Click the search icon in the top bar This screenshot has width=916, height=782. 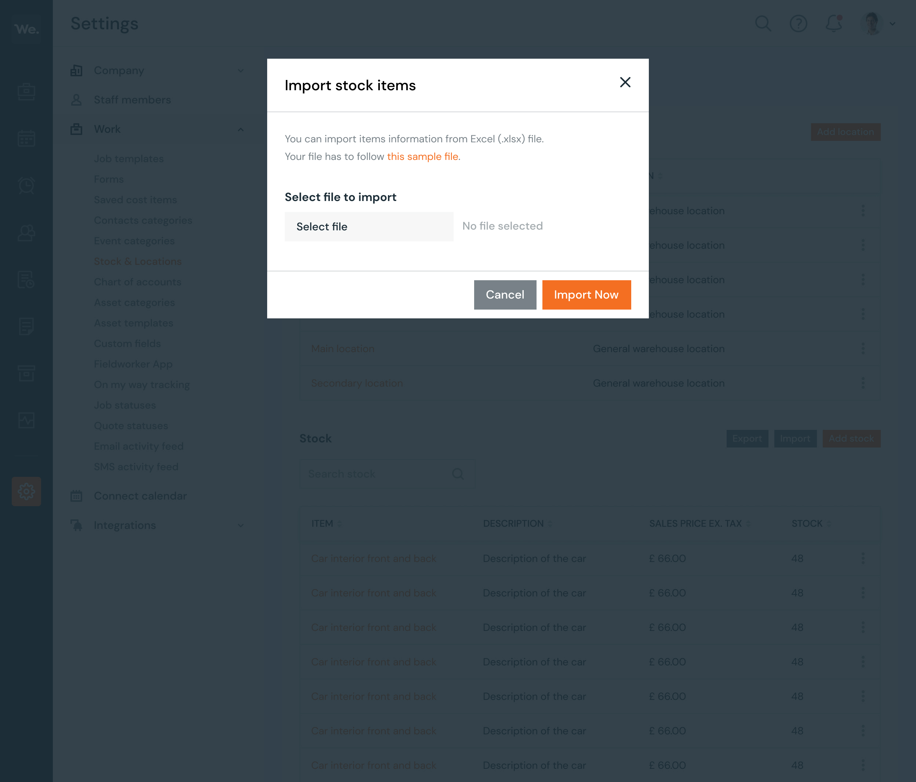762,23
